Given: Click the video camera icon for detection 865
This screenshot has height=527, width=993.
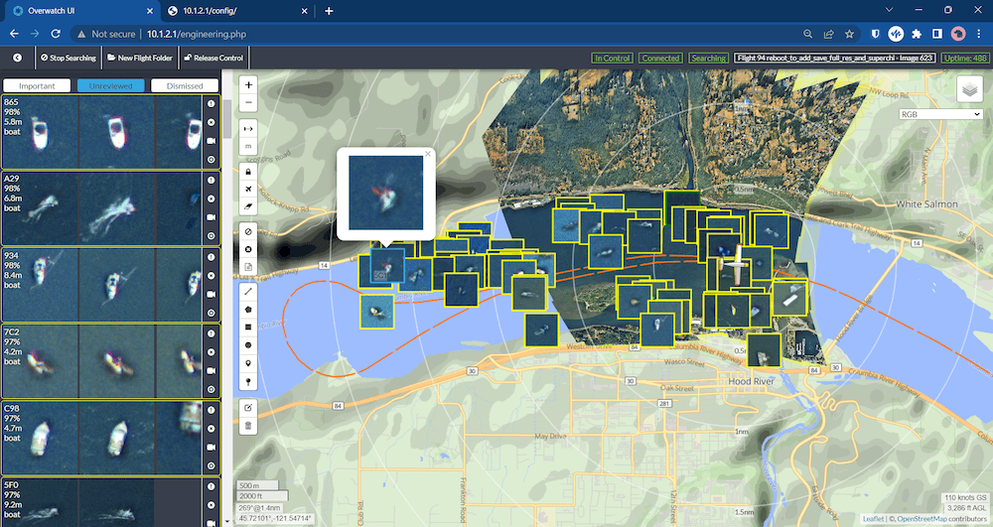Looking at the screenshot, I should (211, 141).
